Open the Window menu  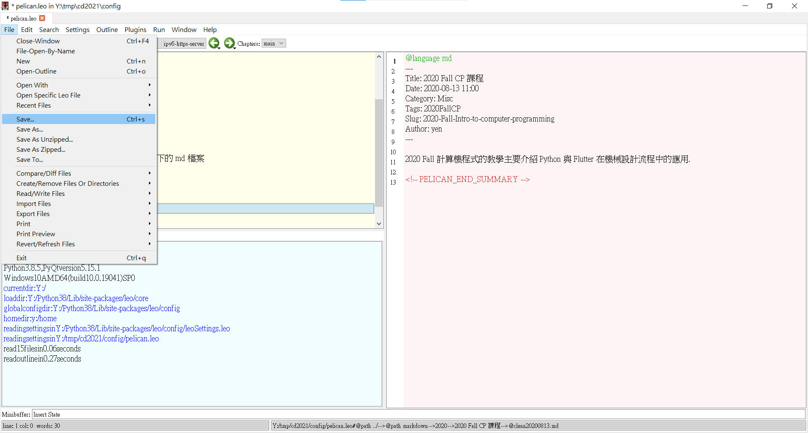click(x=184, y=29)
